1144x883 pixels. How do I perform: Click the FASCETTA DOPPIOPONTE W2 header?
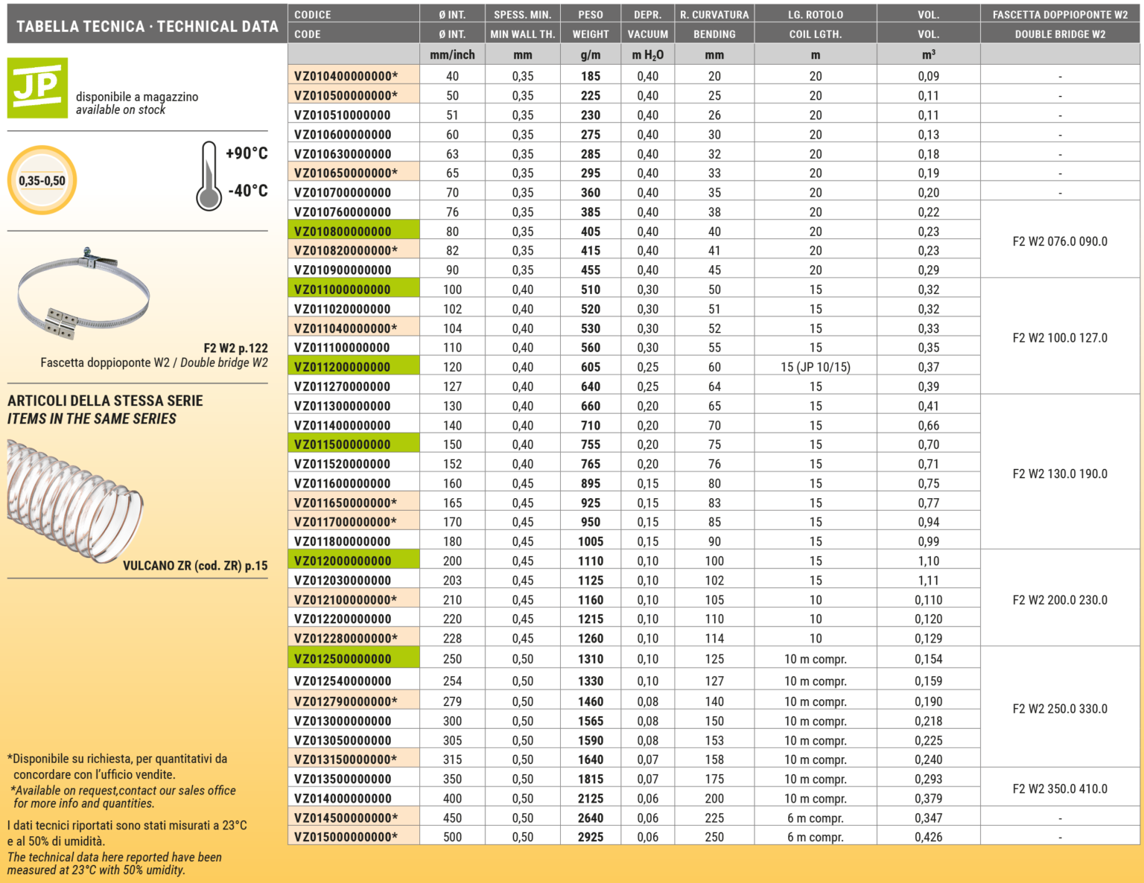coord(1059,15)
